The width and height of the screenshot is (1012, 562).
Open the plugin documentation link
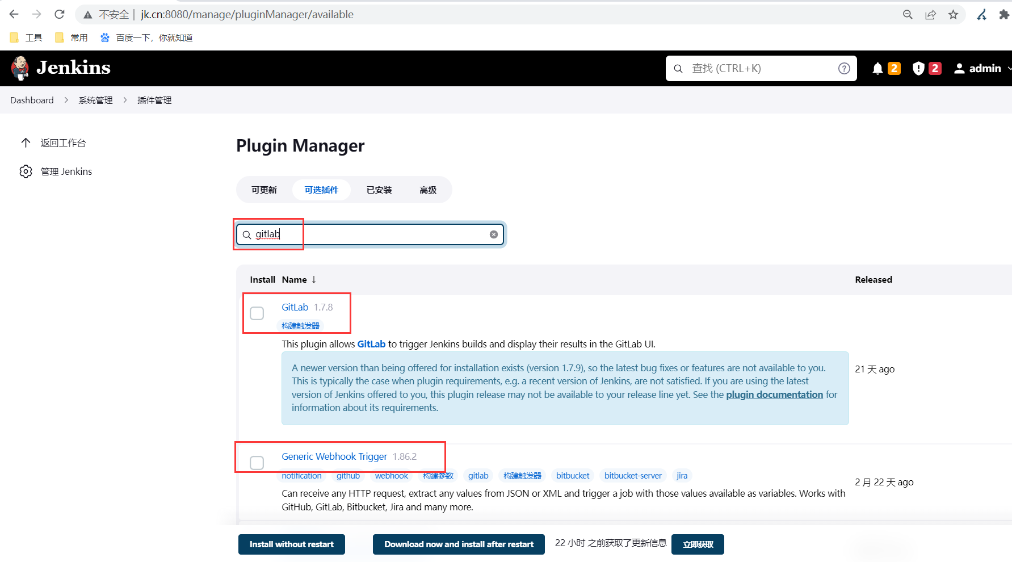[x=775, y=395]
